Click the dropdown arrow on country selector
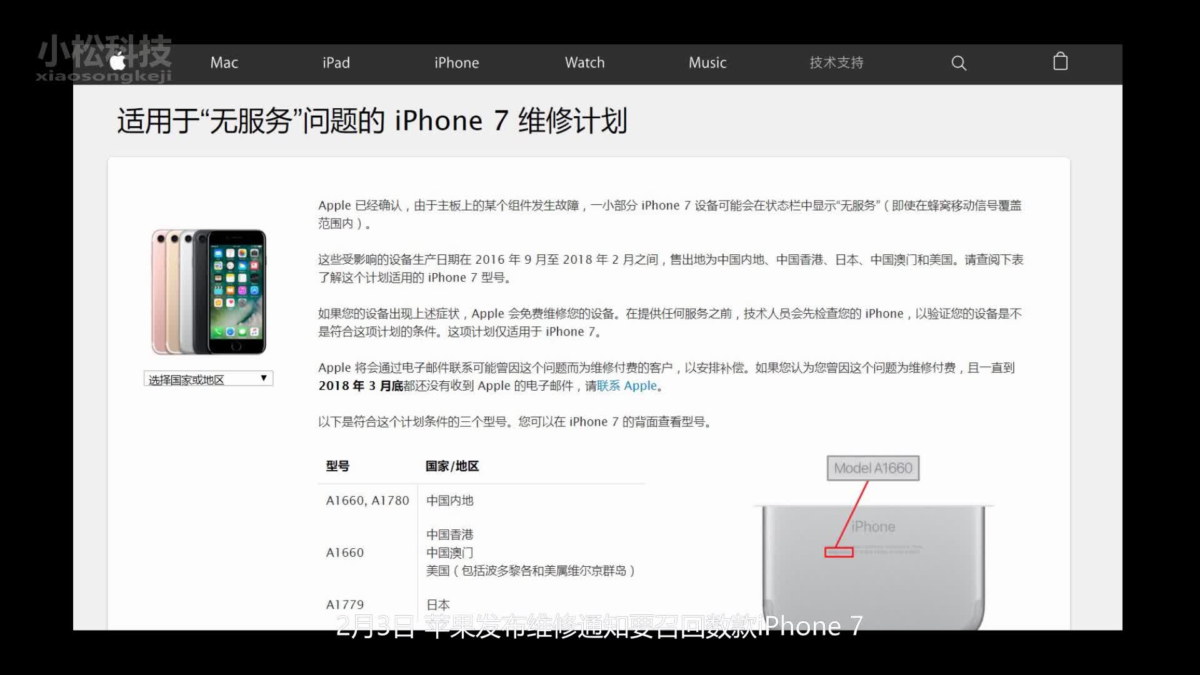 264,378
